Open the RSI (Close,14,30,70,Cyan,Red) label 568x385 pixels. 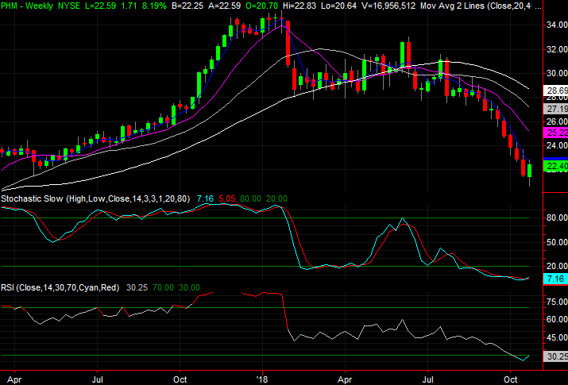[60, 287]
